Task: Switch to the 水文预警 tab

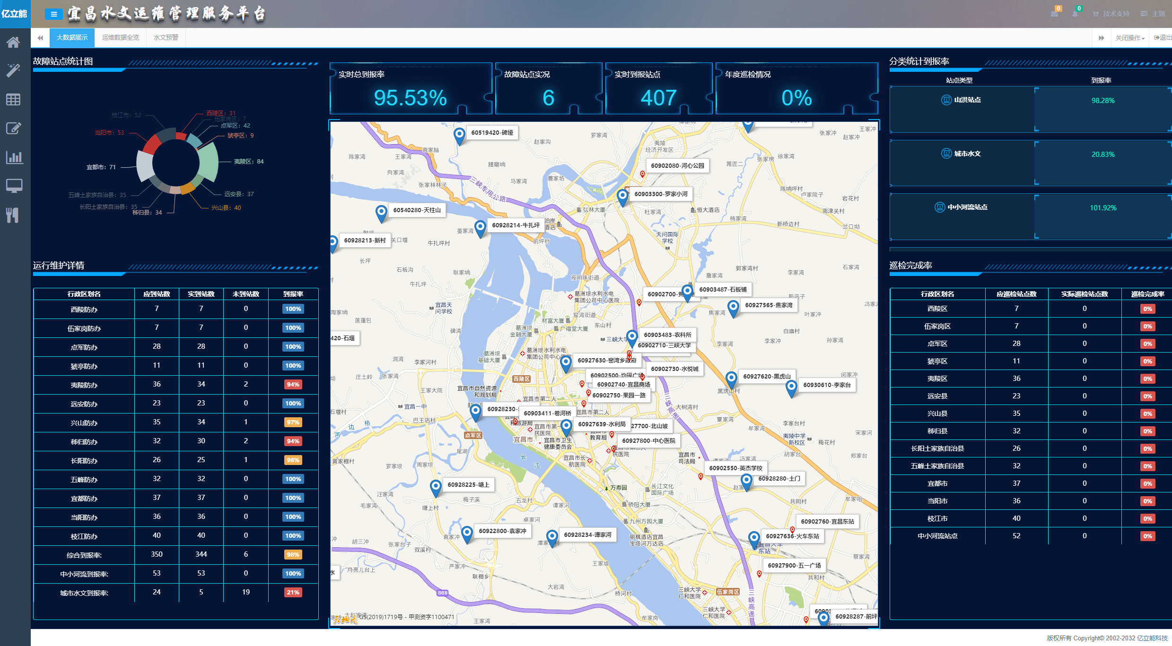Action: click(166, 37)
